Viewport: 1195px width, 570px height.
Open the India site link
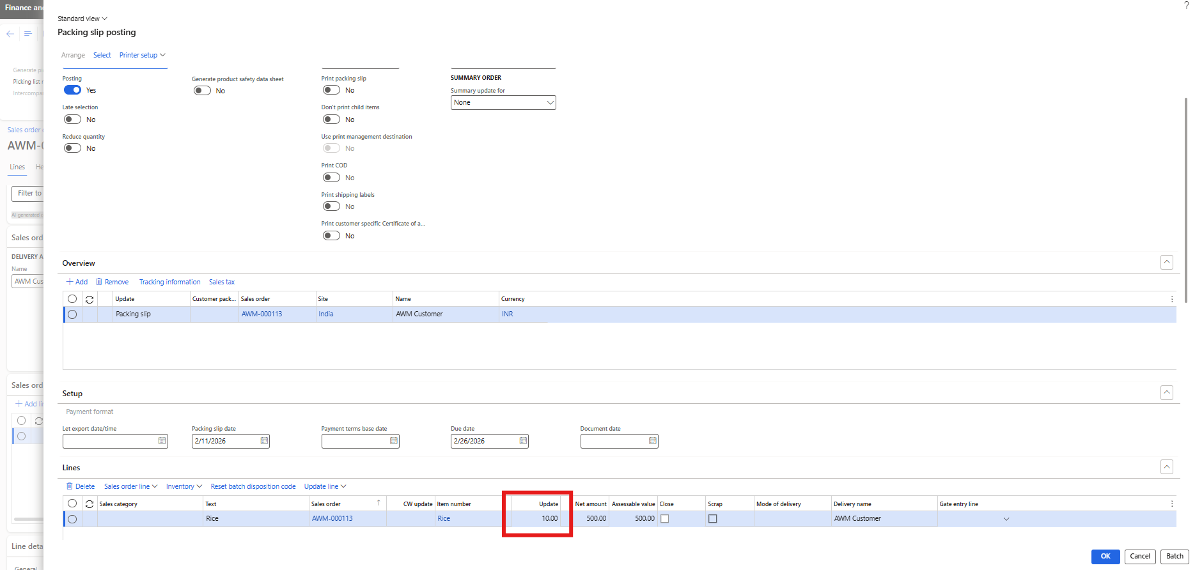coord(326,314)
